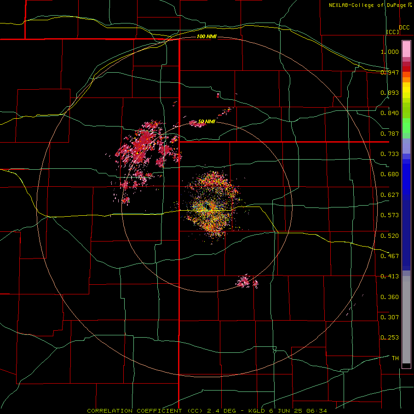Click the 0.627 color scale value

pos(390,195)
